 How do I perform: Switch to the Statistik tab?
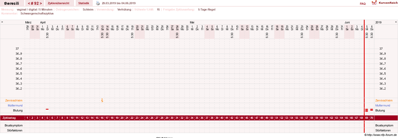[x=84, y=3]
